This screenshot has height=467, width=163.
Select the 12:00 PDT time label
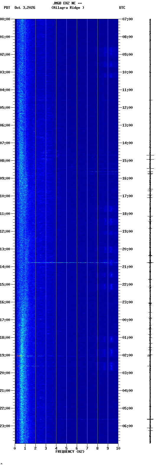pos(5,231)
